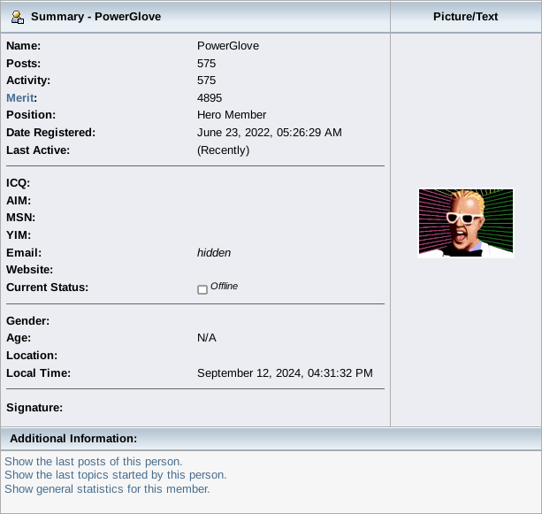The image size is (542, 514).
Task: Click the user profile icon beside Summary
Action: [18, 17]
